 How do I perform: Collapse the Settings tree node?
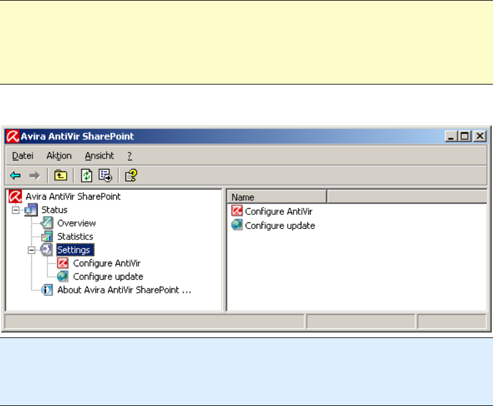click(x=31, y=250)
